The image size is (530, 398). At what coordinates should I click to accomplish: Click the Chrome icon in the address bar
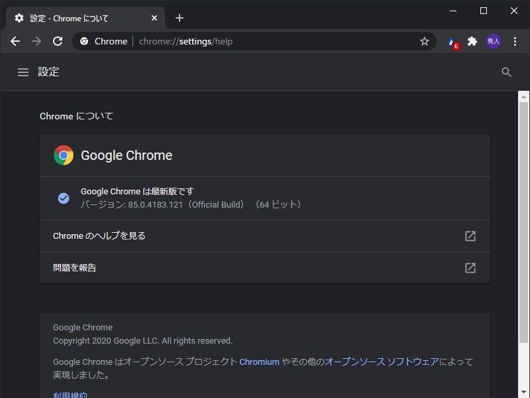(83, 41)
